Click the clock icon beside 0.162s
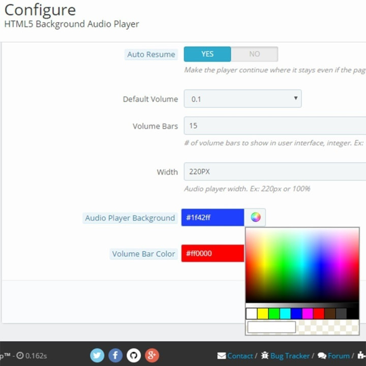This screenshot has width=366, height=366. [20, 355]
